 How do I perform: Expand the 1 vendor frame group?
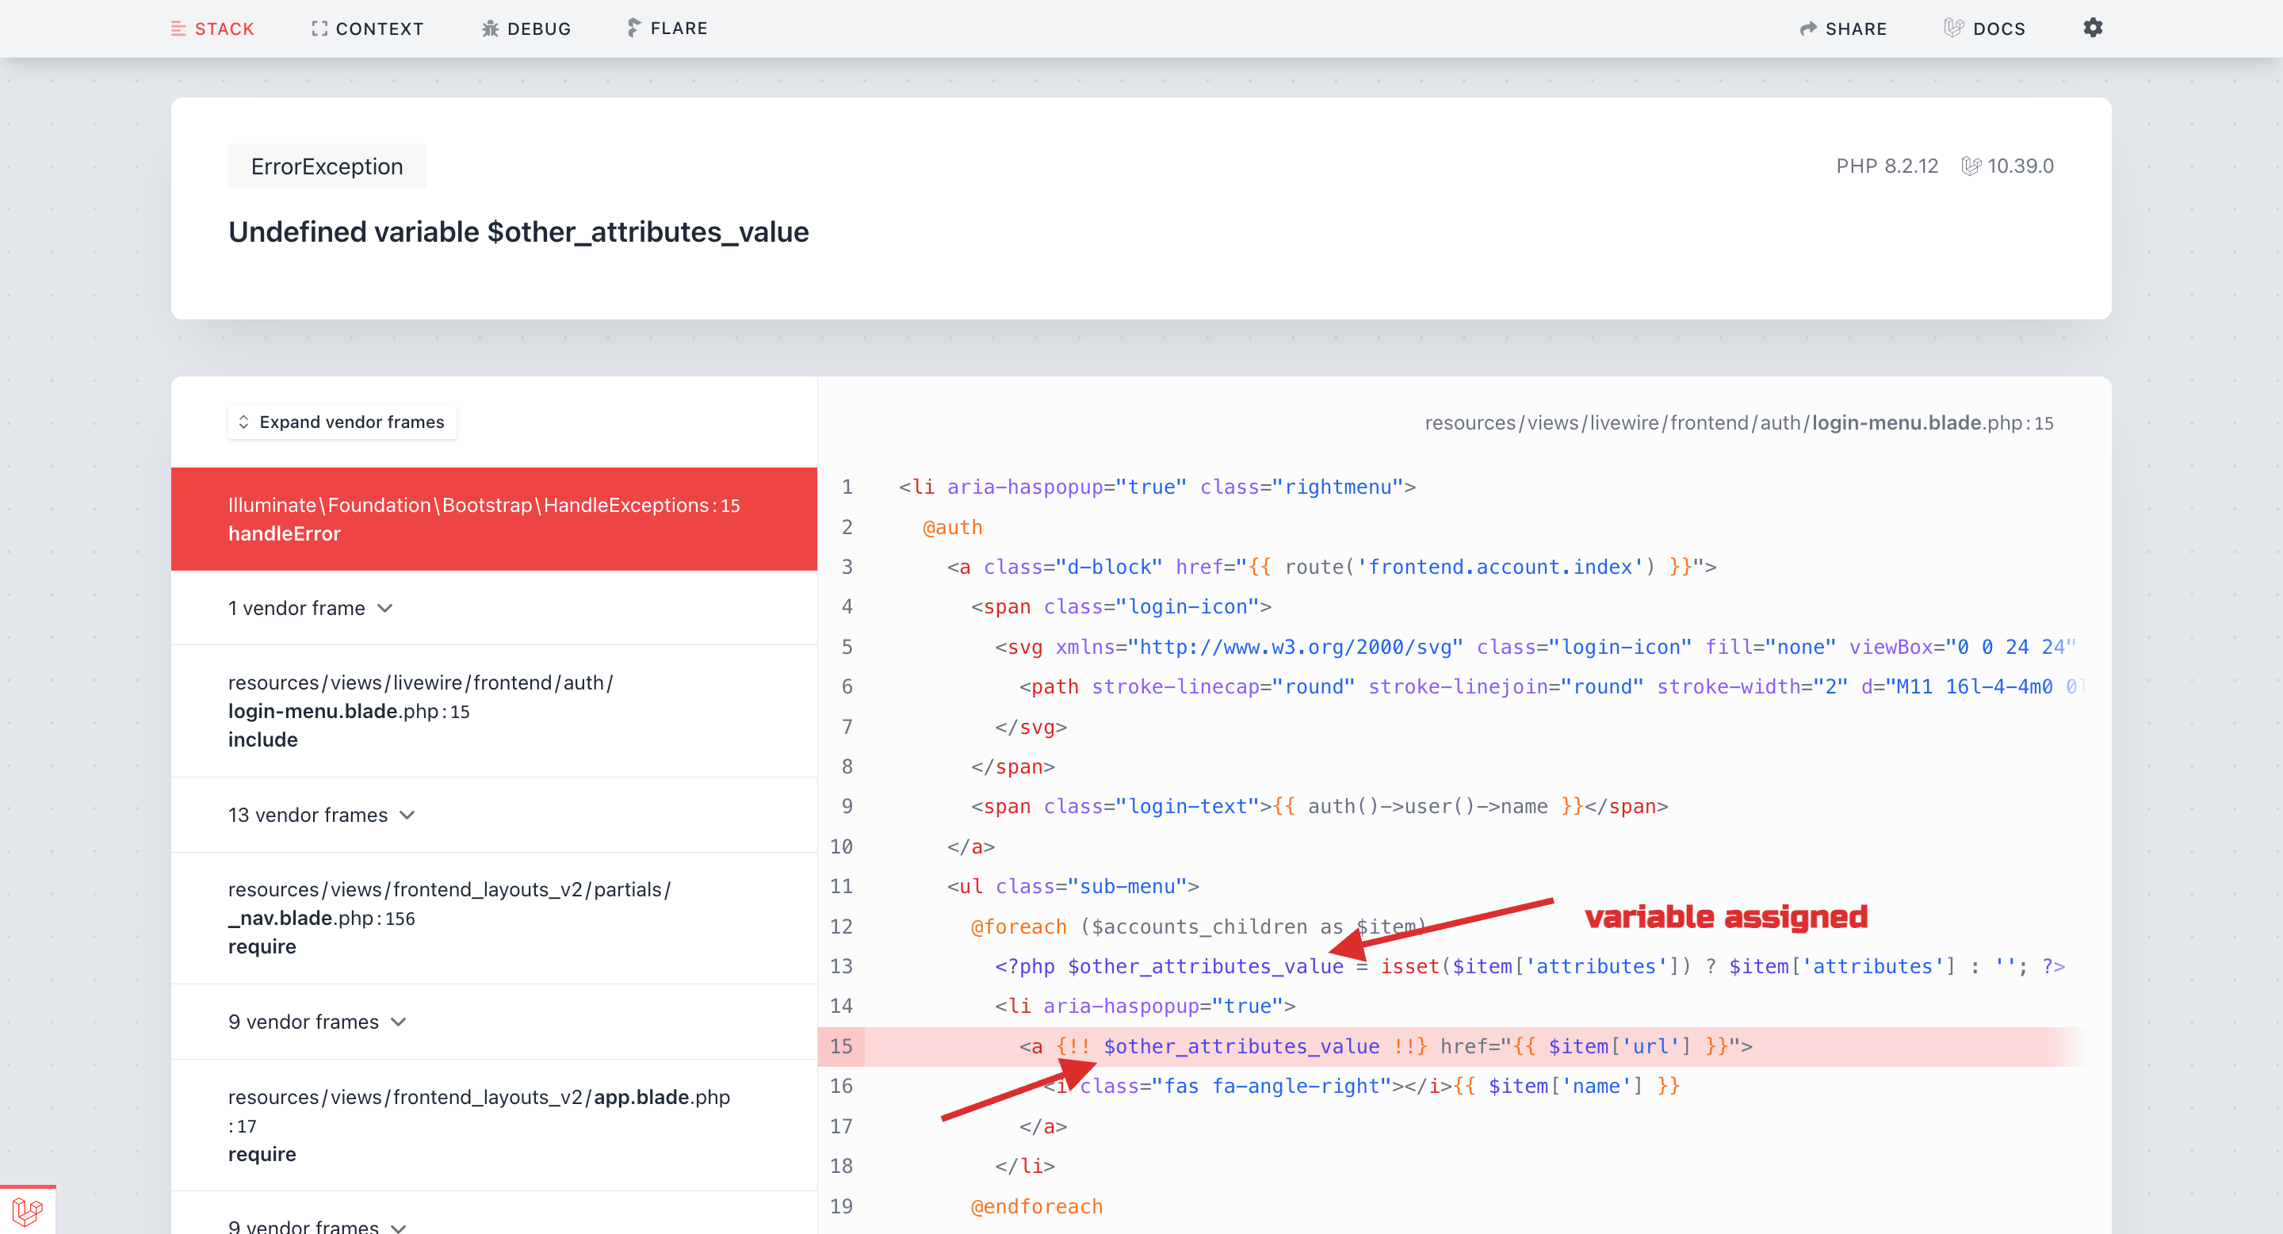tap(310, 608)
